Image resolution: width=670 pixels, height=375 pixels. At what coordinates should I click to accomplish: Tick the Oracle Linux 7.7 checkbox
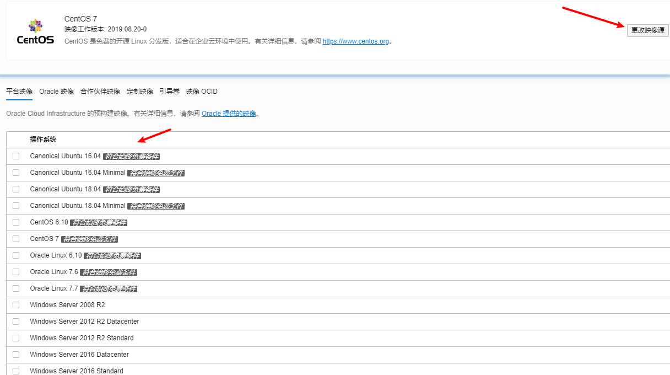[16, 288]
